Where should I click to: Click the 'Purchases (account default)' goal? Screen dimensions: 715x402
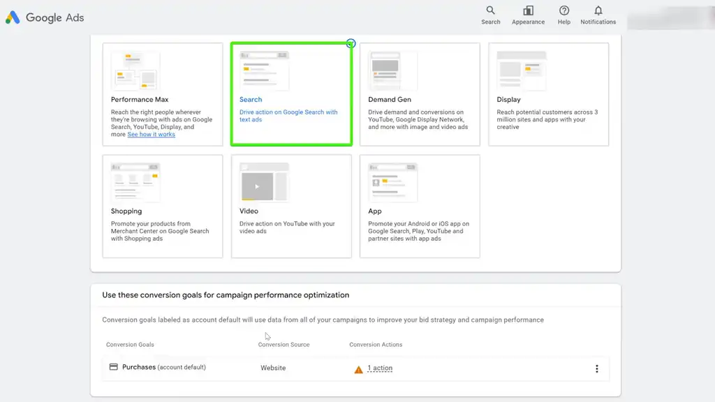pos(163,367)
